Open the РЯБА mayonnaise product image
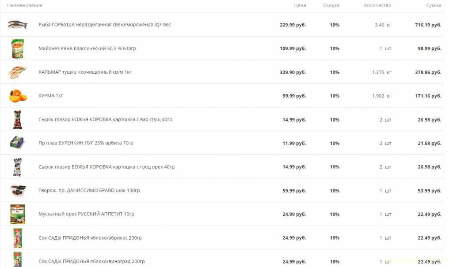453x267 pixels. pos(18,48)
